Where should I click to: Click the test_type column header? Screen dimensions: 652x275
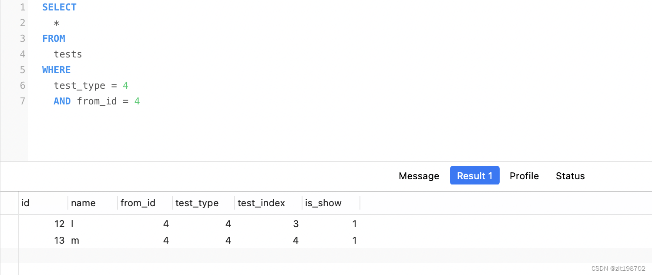coord(197,203)
